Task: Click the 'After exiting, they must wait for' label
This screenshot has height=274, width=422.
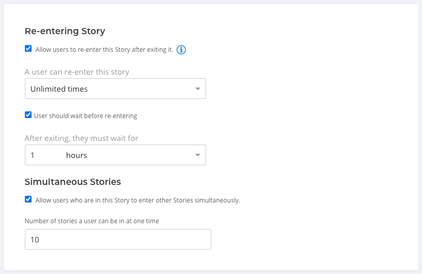Action: tap(81, 138)
